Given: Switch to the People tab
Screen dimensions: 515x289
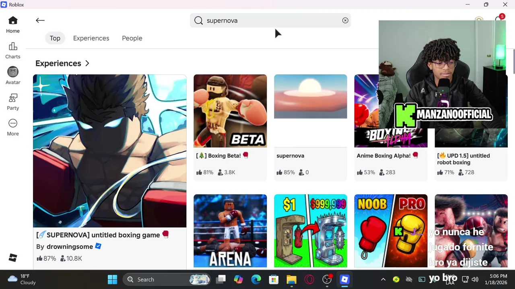Looking at the screenshot, I should [x=132, y=38].
